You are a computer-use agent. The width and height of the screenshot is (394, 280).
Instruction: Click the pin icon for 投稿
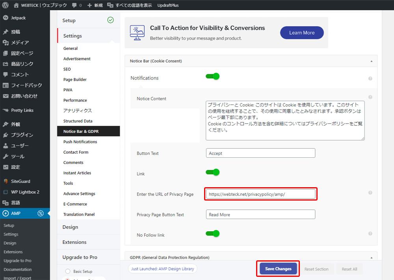(6, 32)
